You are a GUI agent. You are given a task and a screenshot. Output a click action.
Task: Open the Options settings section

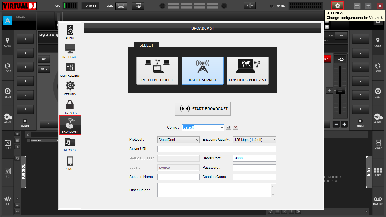coord(70,88)
